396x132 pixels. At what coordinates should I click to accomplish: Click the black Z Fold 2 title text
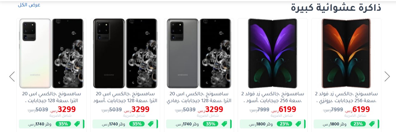click(x=273, y=97)
